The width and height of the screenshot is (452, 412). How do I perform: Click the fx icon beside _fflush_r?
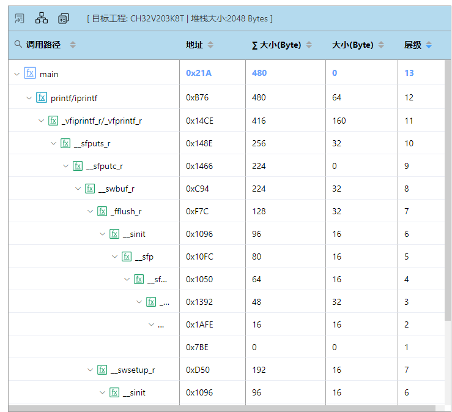(102, 211)
